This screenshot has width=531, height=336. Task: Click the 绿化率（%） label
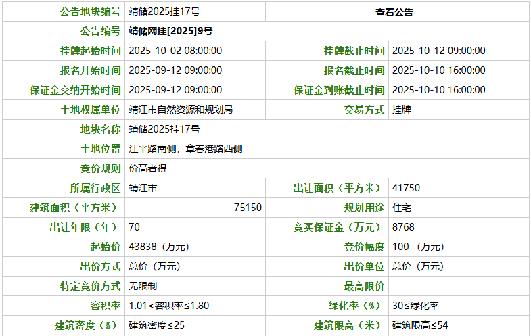(356, 306)
